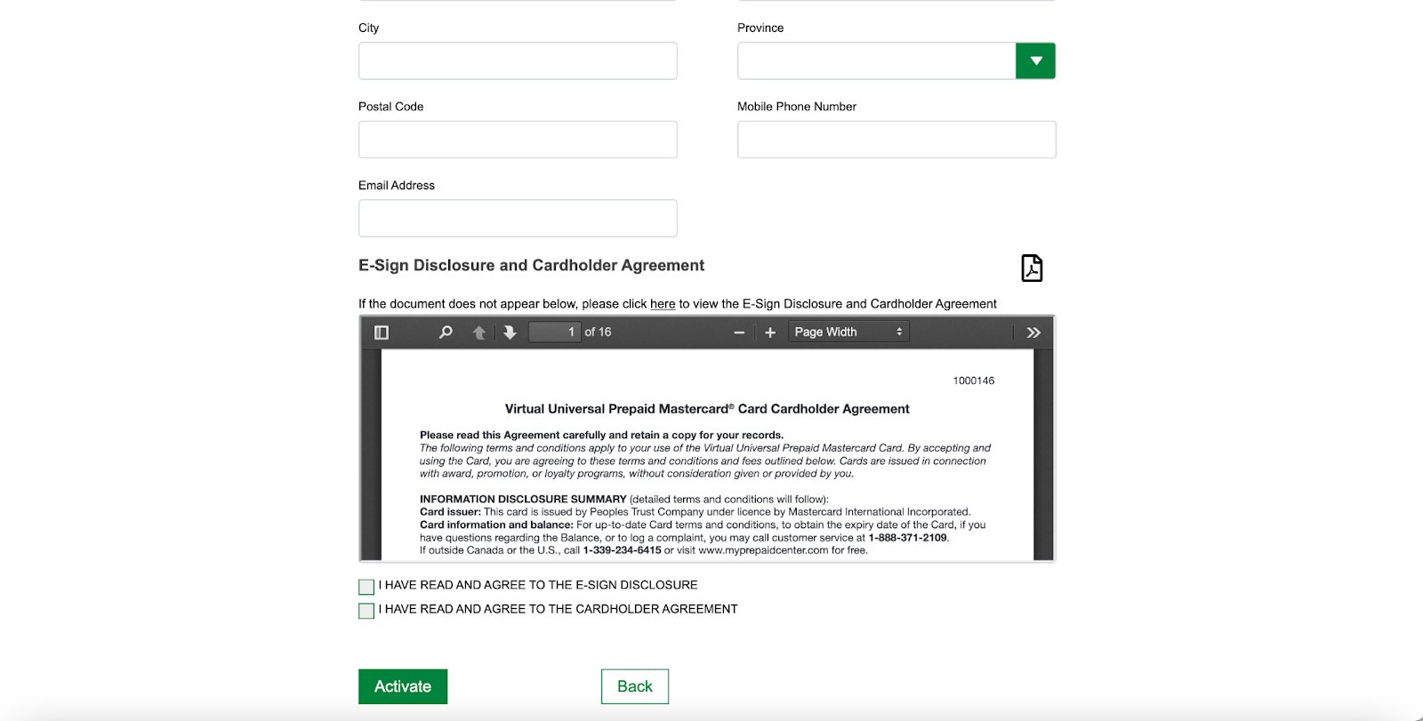Focus the Mobile Phone Number field
The image size is (1423, 721).
click(896, 140)
